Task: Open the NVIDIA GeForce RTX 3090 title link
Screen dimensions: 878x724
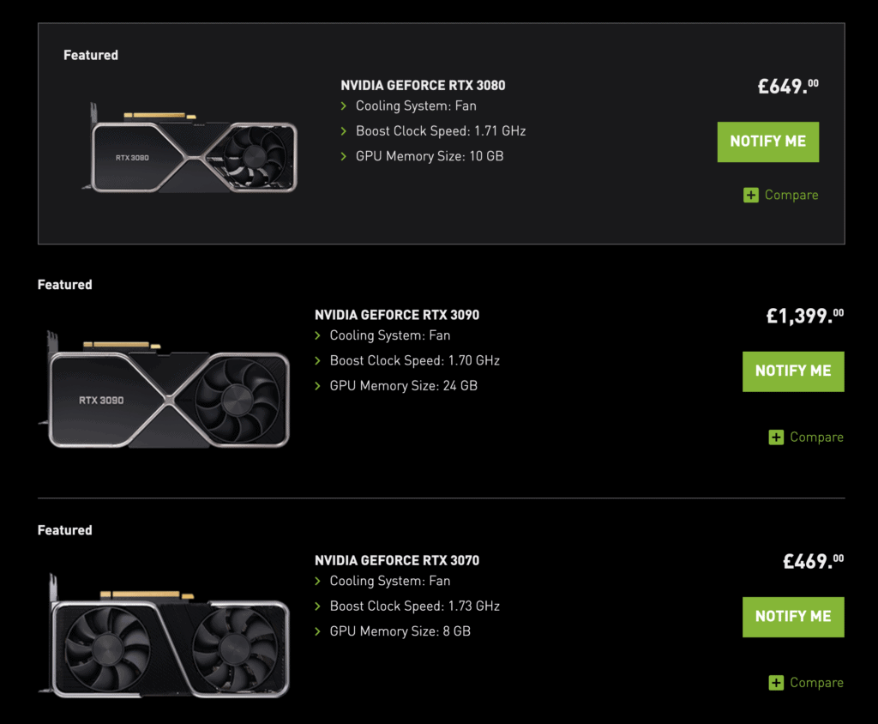Action: point(397,315)
